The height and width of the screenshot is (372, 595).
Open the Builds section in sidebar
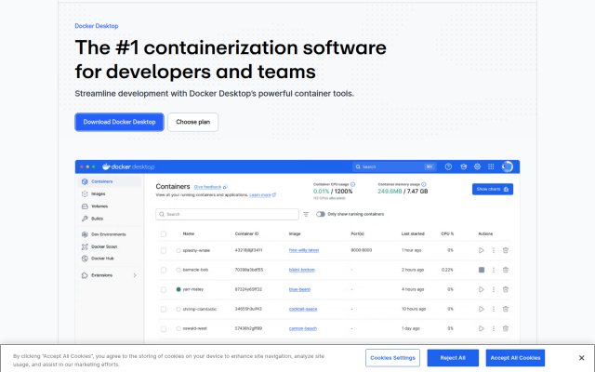97,219
